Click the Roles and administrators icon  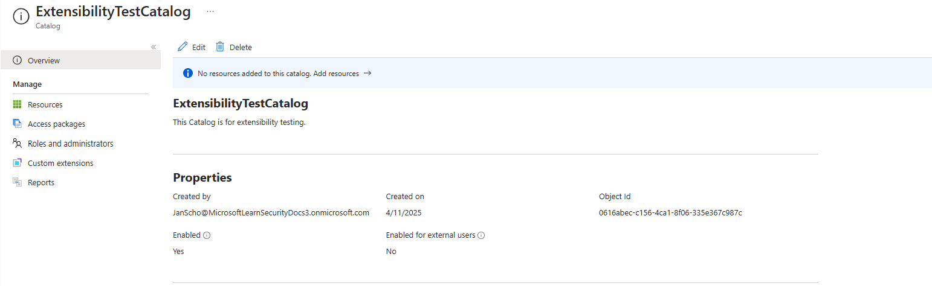[17, 144]
